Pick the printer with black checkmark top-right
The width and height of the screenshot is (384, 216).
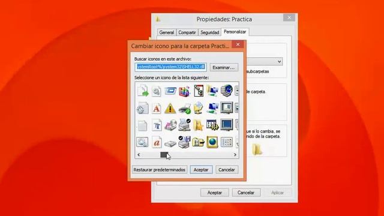click(x=184, y=125)
